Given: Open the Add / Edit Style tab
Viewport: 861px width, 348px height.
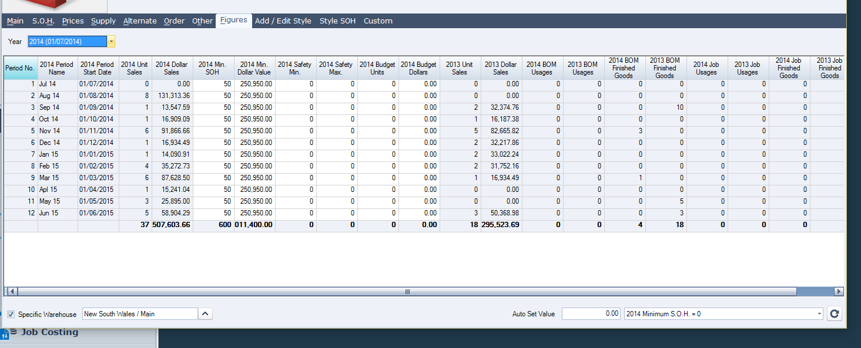Looking at the screenshot, I should pos(283,21).
